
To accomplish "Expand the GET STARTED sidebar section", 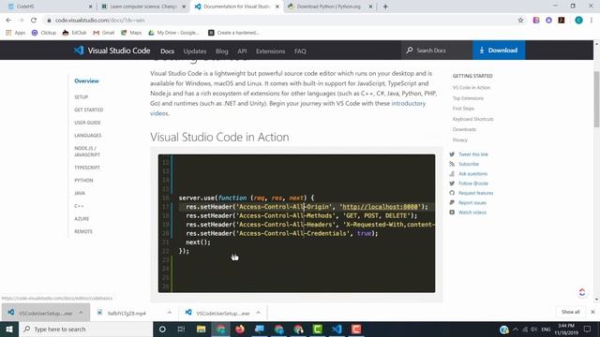I will pos(89,110).
